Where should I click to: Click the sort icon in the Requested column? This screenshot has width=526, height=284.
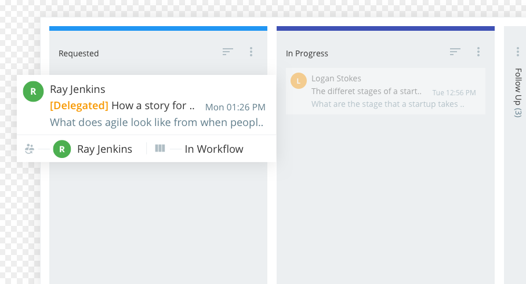227,52
